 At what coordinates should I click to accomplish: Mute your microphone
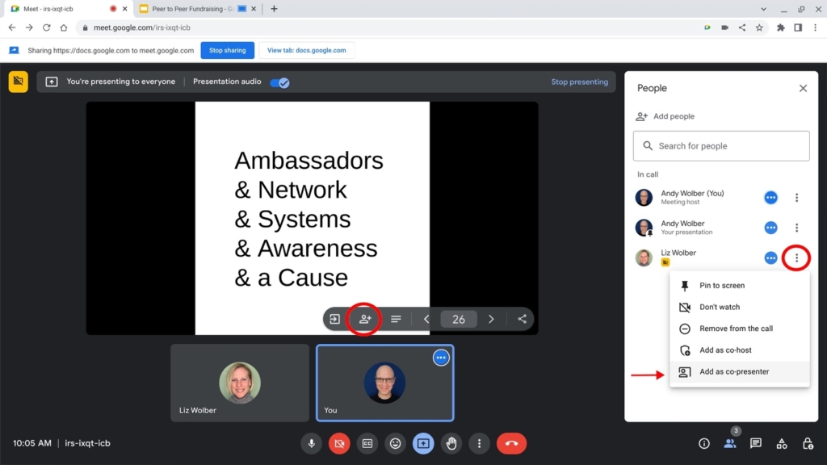coord(311,443)
